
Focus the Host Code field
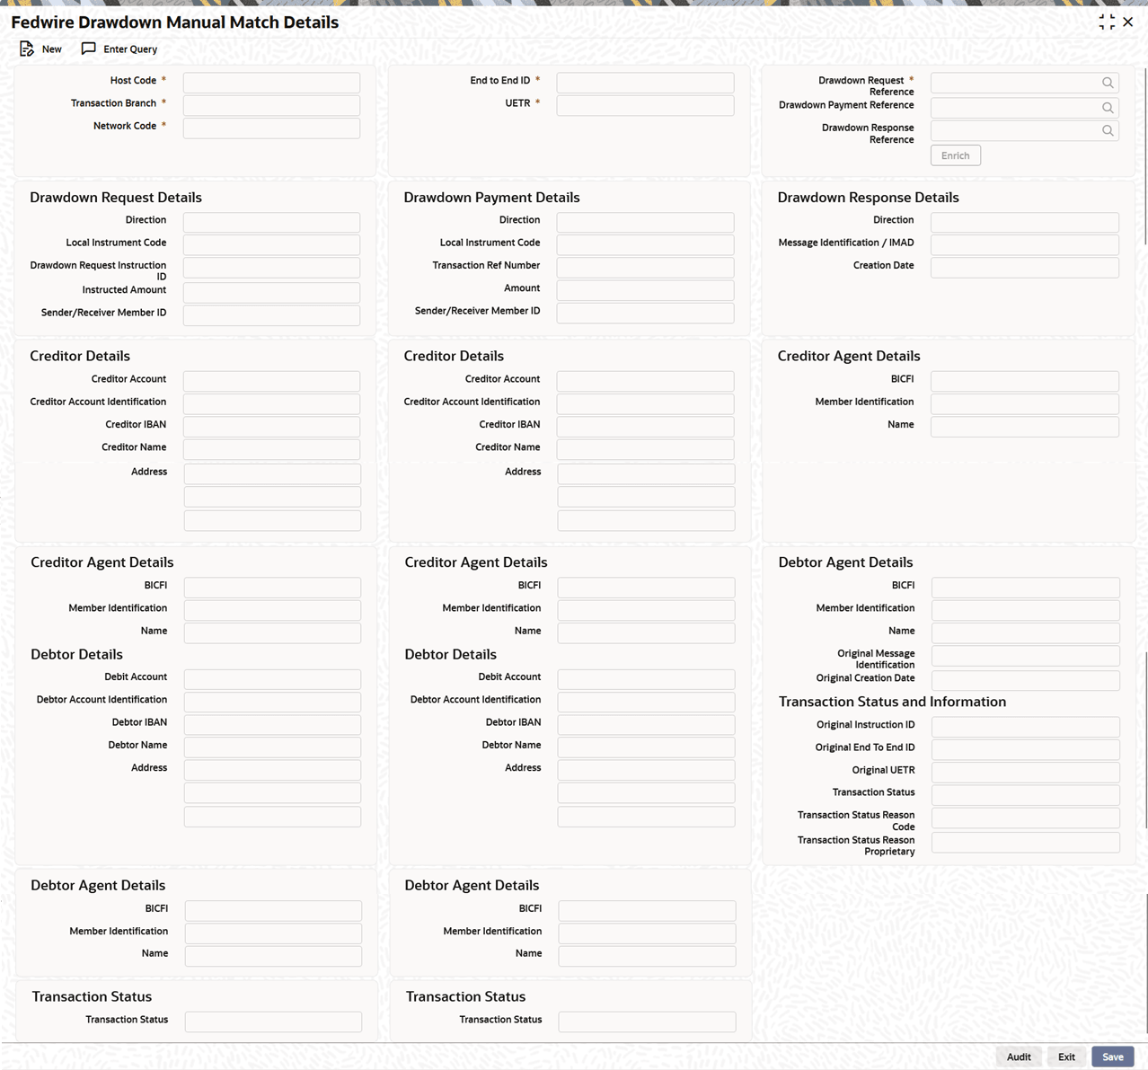pos(271,83)
